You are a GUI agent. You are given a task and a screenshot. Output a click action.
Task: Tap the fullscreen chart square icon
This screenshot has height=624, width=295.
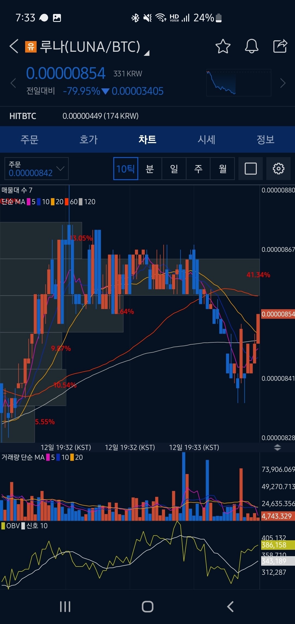pyautogui.click(x=250, y=169)
